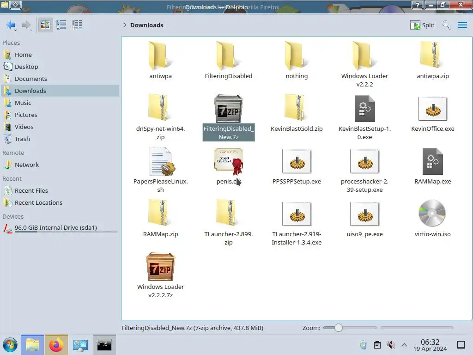
Task: Toggle window pin on all desktops
Action: point(16,5)
